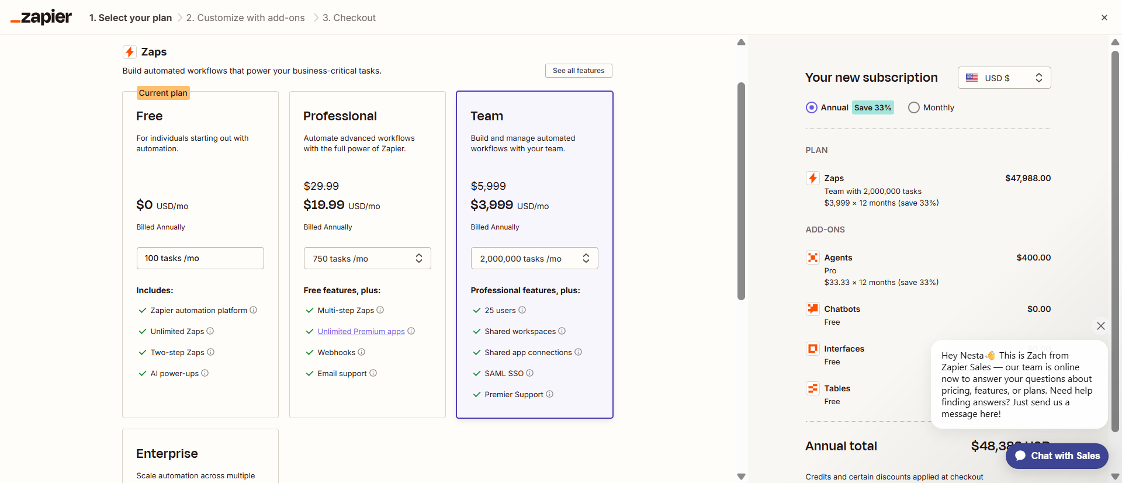The width and height of the screenshot is (1122, 483).
Task: Select Annual billing radio button
Action: click(811, 107)
